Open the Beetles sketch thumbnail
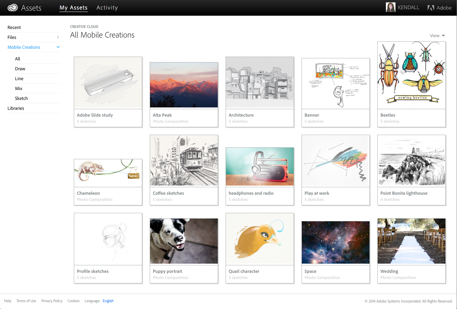 click(x=412, y=75)
